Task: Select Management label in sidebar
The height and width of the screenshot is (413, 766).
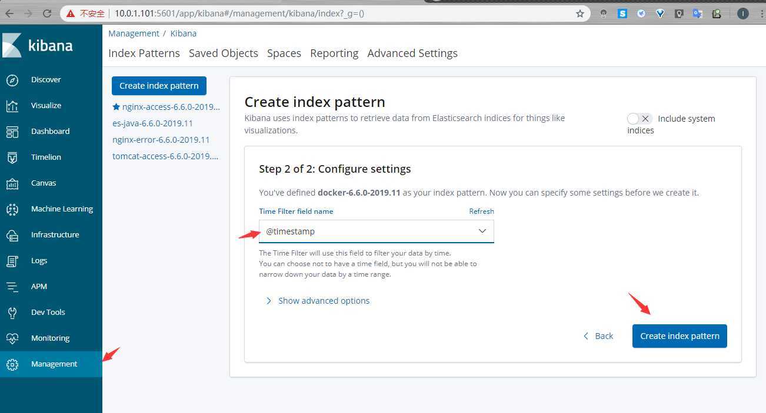Action: 54,364
